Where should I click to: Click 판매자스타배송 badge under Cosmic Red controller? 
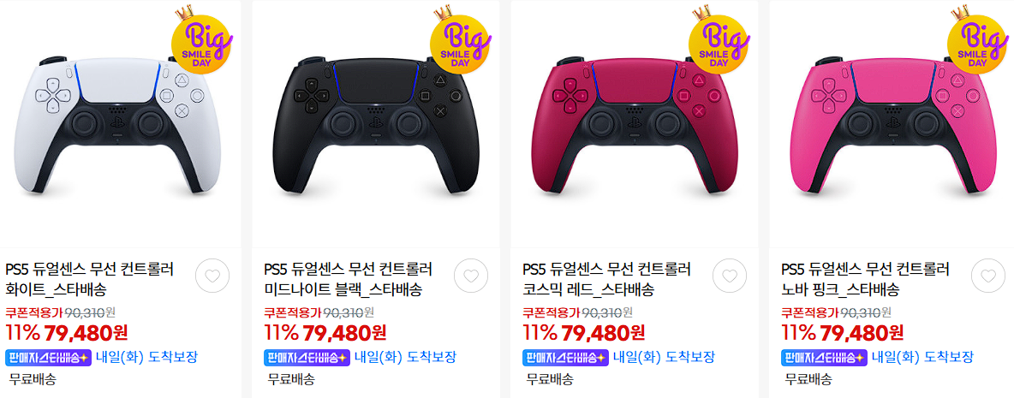(566, 357)
